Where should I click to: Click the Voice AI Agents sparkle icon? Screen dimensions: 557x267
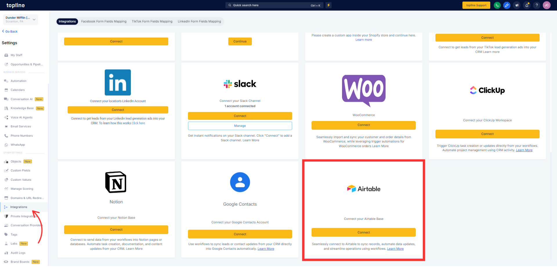pyautogui.click(x=6, y=118)
